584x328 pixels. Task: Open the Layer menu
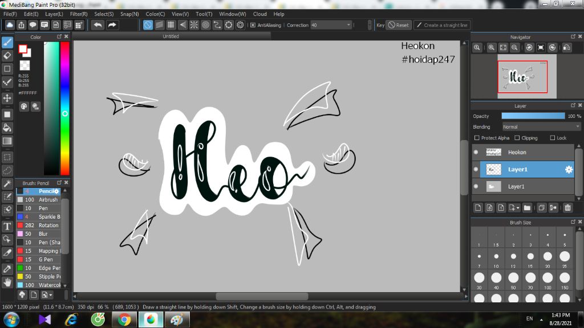(54, 14)
